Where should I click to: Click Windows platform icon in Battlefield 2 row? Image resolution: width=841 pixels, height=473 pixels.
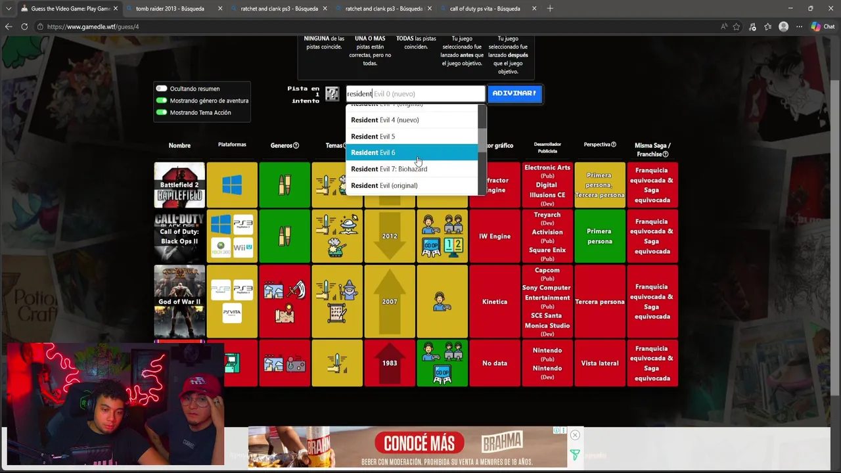(232, 185)
